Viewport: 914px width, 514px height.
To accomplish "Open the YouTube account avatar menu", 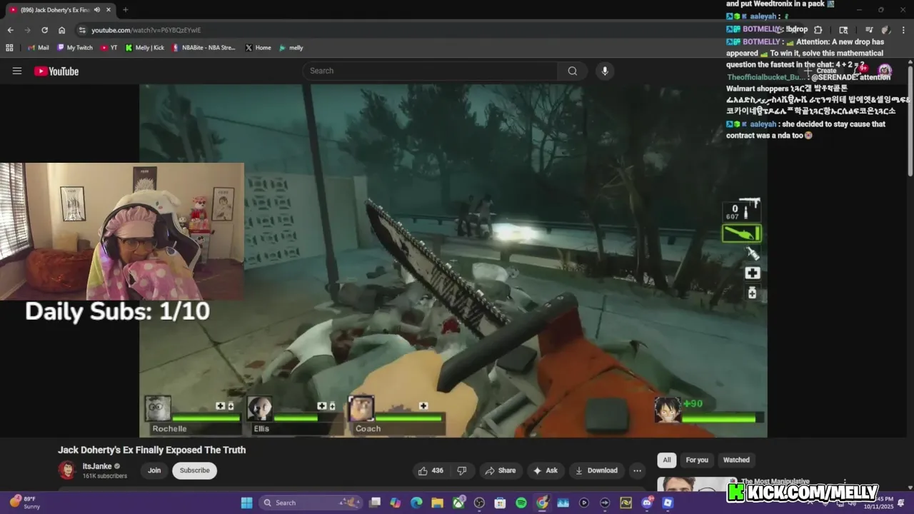I will [x=885, y=70].
